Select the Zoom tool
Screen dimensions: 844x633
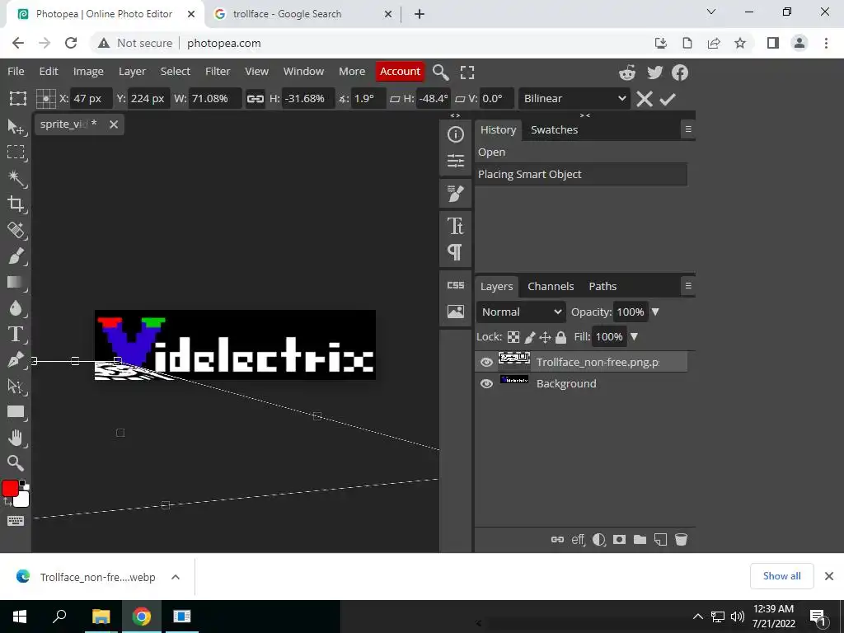point(16,463)
